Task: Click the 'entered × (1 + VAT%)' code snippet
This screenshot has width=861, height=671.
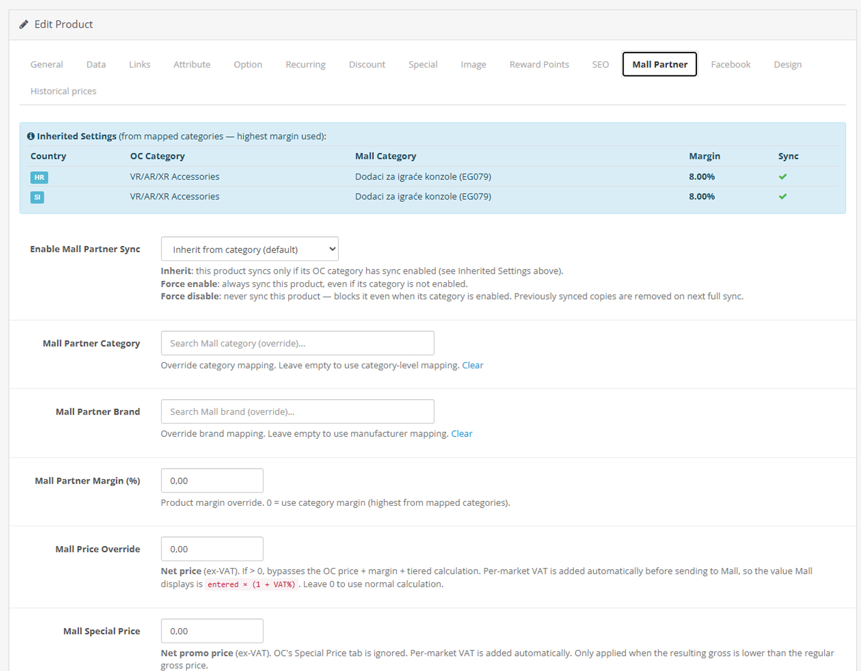Action: [251, 584]
